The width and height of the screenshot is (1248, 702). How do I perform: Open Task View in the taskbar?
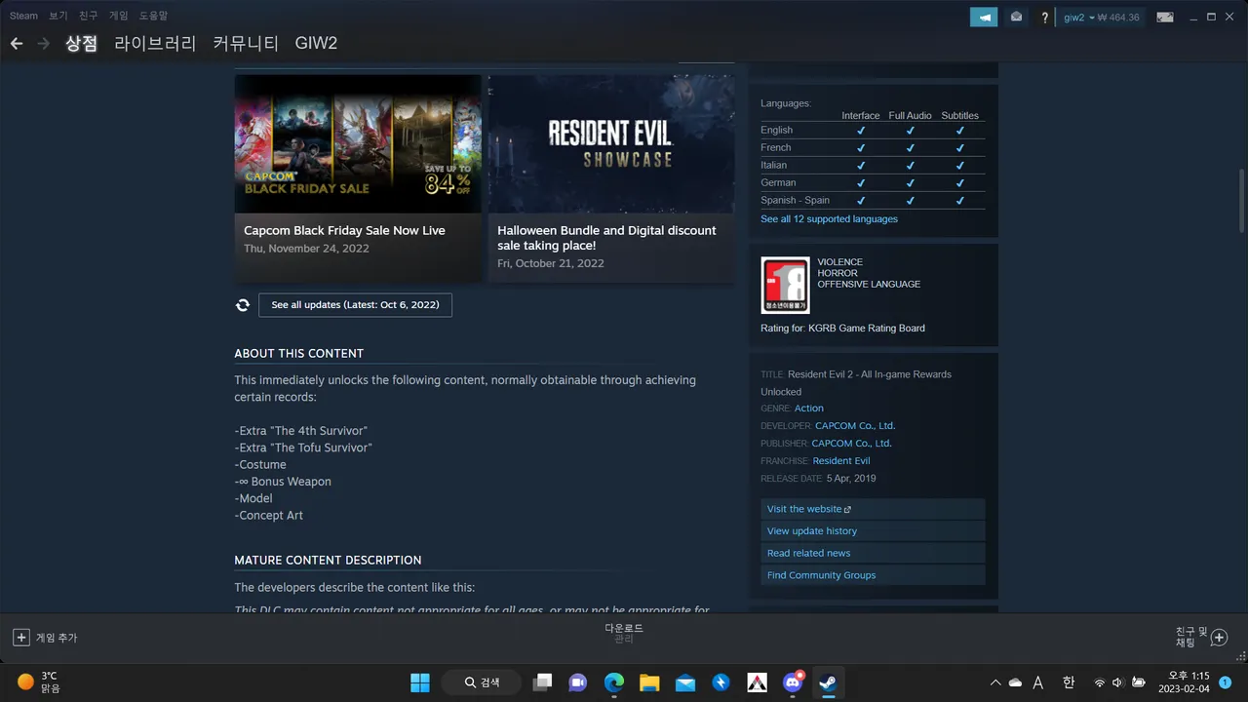[542, 682]
